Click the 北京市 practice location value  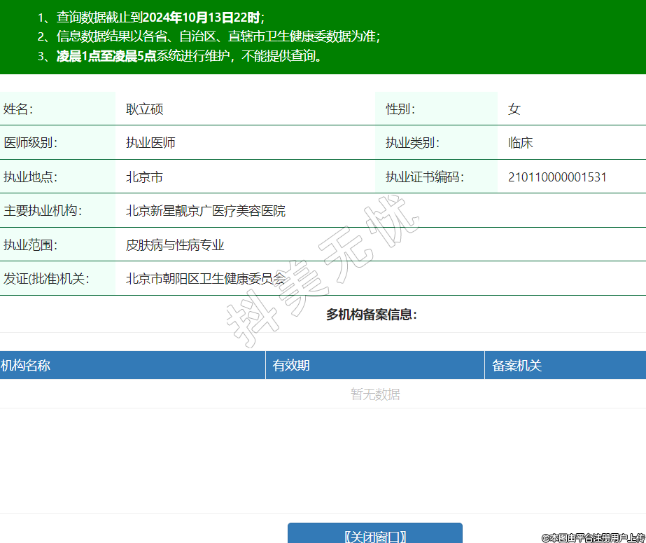pos(144,177)
